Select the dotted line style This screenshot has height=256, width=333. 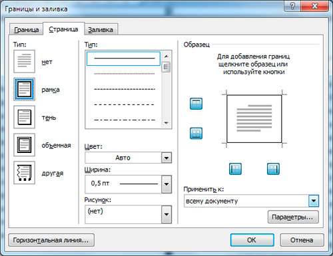coord(124,74)
